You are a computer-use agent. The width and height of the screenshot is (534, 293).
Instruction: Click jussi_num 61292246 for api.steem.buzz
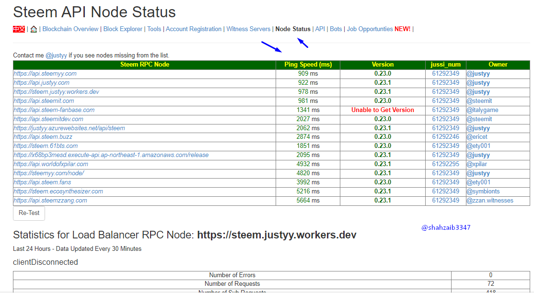[445, 137]
